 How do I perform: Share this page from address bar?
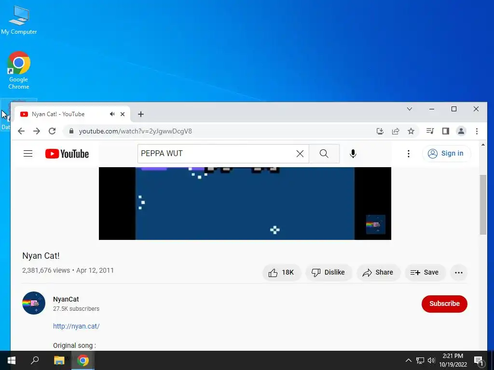tap(396, 131)
